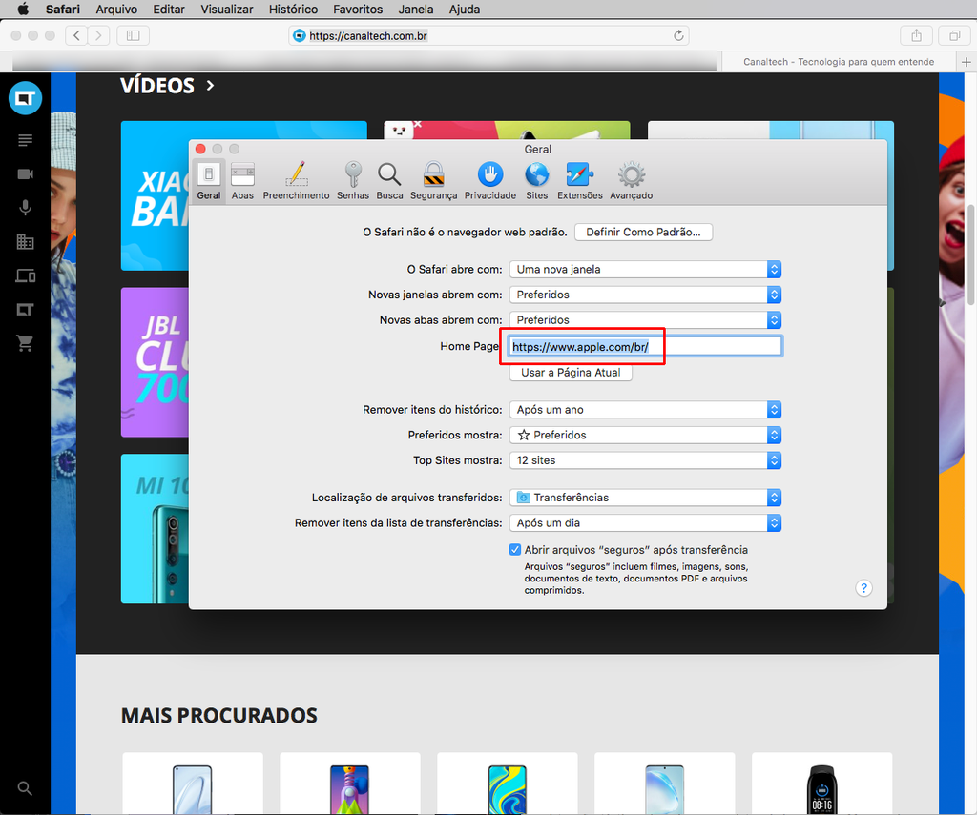This screenshot has height=815, width=977.
Task: Open the Histórico menu
Action: pos(294,9)
